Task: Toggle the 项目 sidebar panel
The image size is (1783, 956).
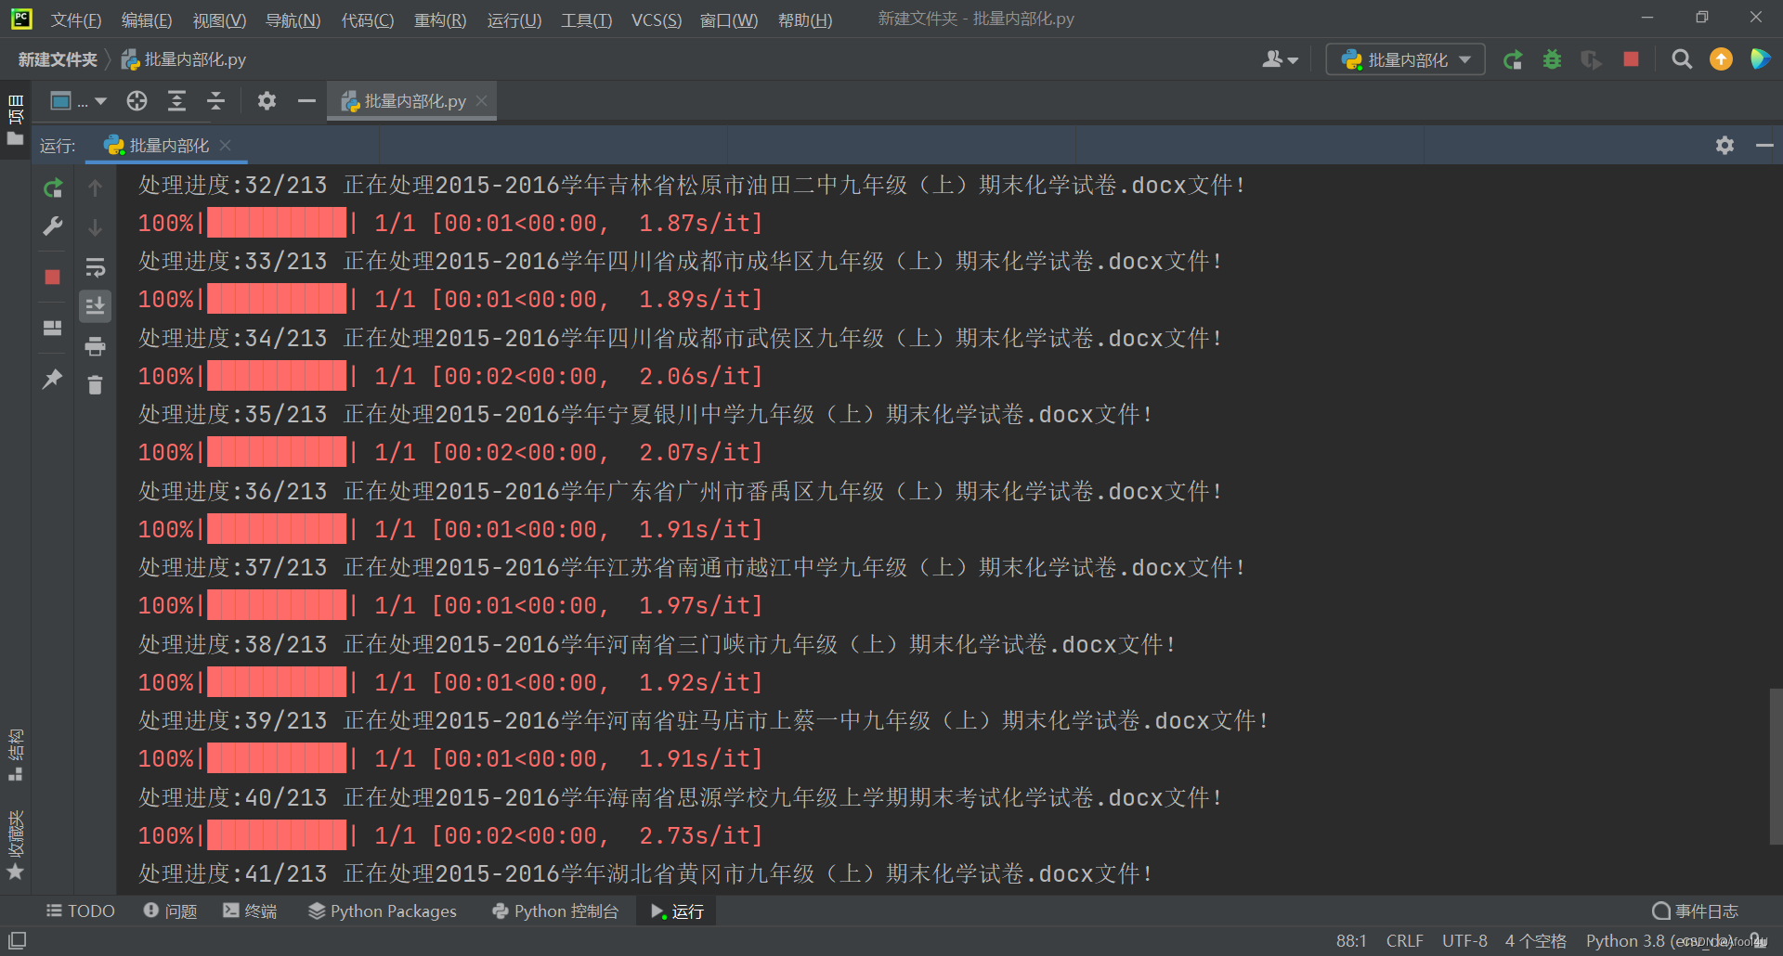Action: [x=16, y=119]
